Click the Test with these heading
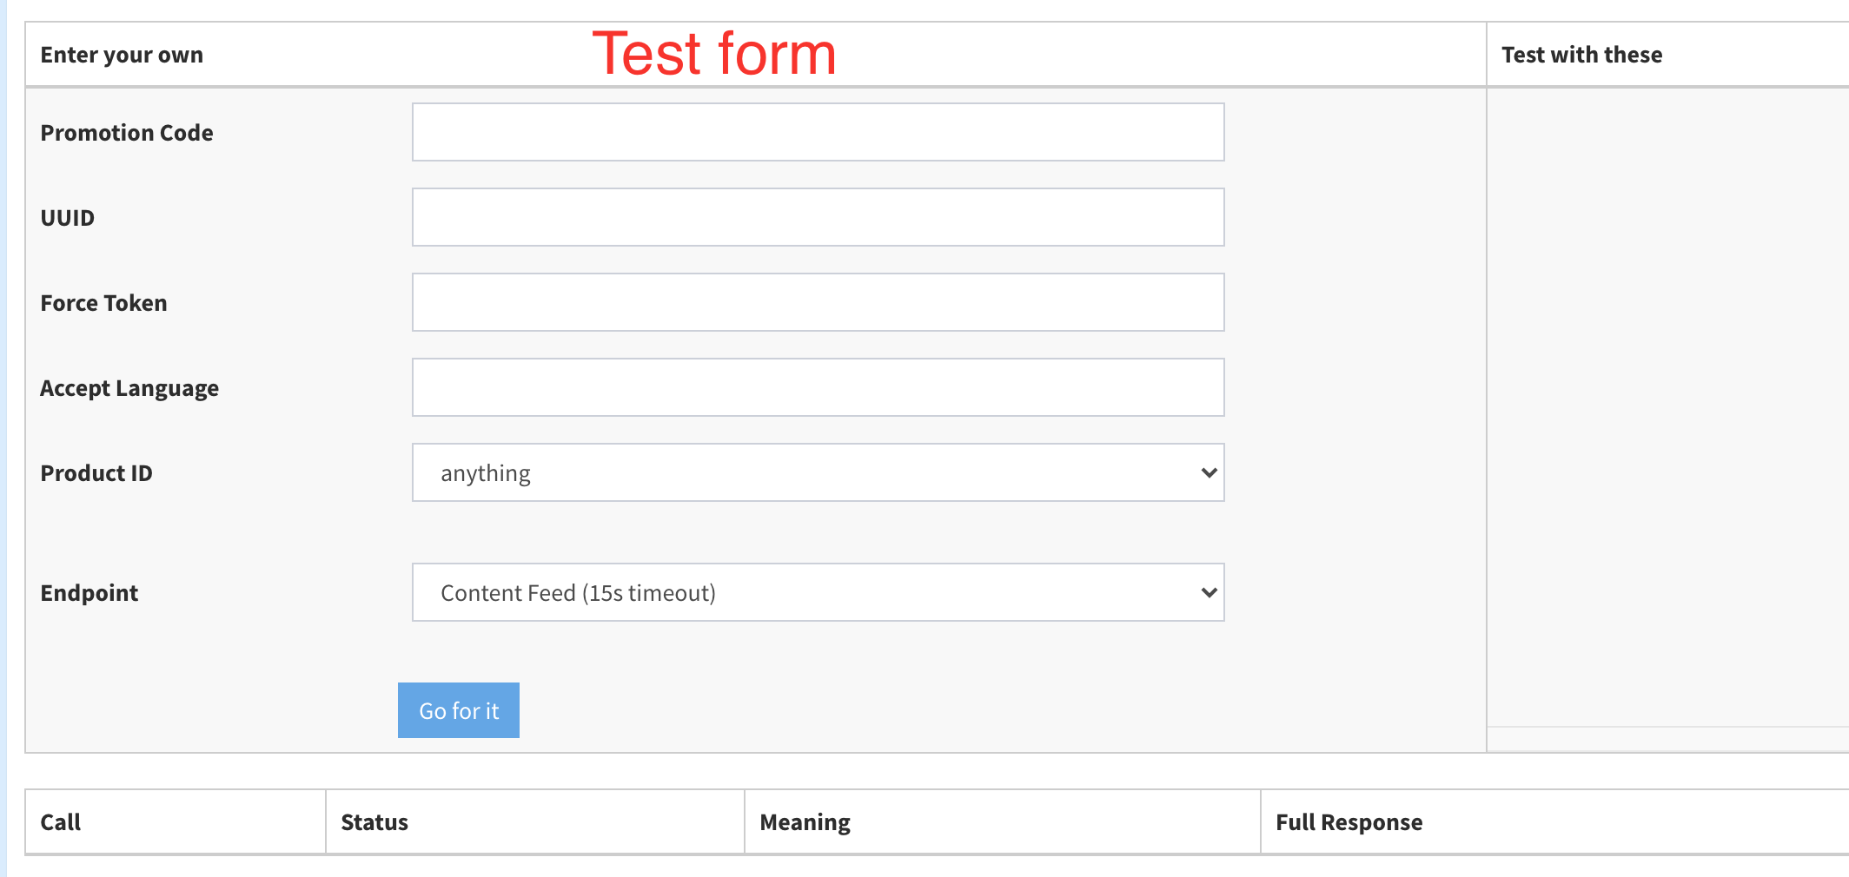 [1581, 55]
